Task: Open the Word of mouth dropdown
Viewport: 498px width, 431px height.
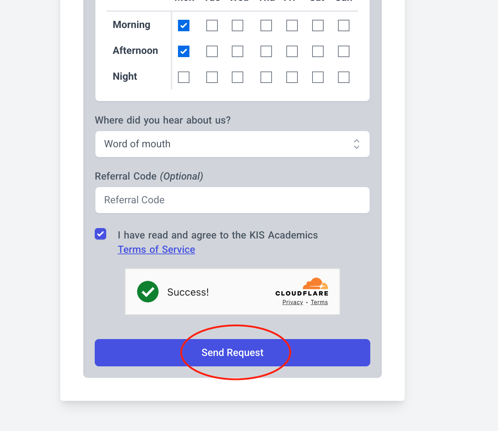Action: [x=232, y=144]
